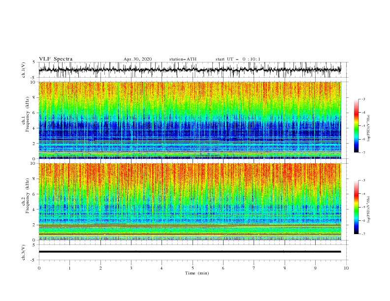Click inside the ch.1 spectrogram panel
This screenshot has height=301, width=390.
coord(190,120)
